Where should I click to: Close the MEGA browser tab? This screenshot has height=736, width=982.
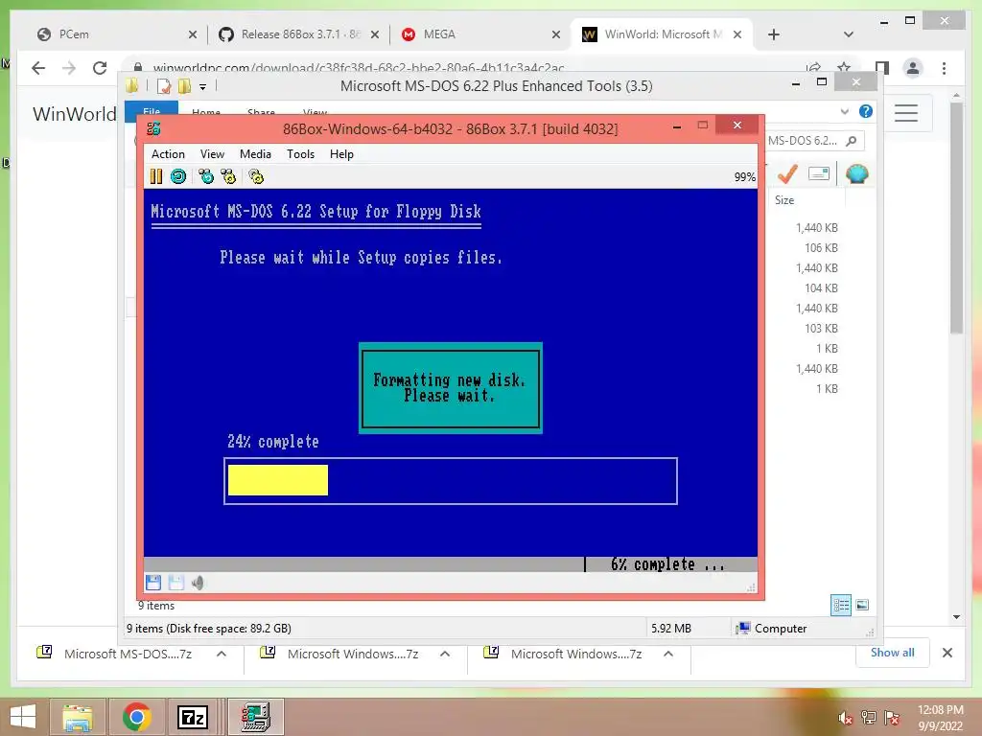(x=555, y=35)
